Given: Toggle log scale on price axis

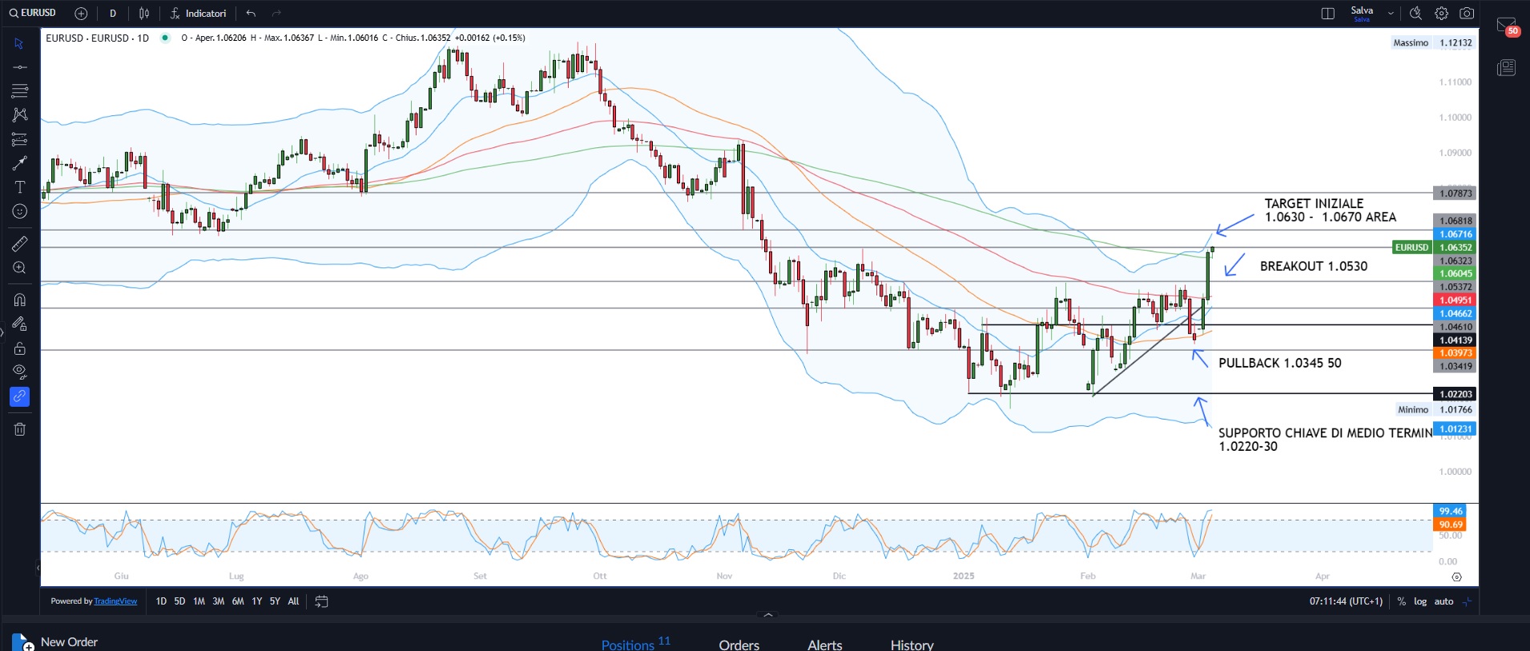Looking at the screenshot, I should 1419,601.
